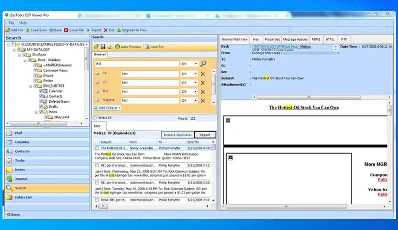The height and width of the screenshot is (230, 398).
Task: Run search with magnifying glass icon
Action: click(203, 64)
